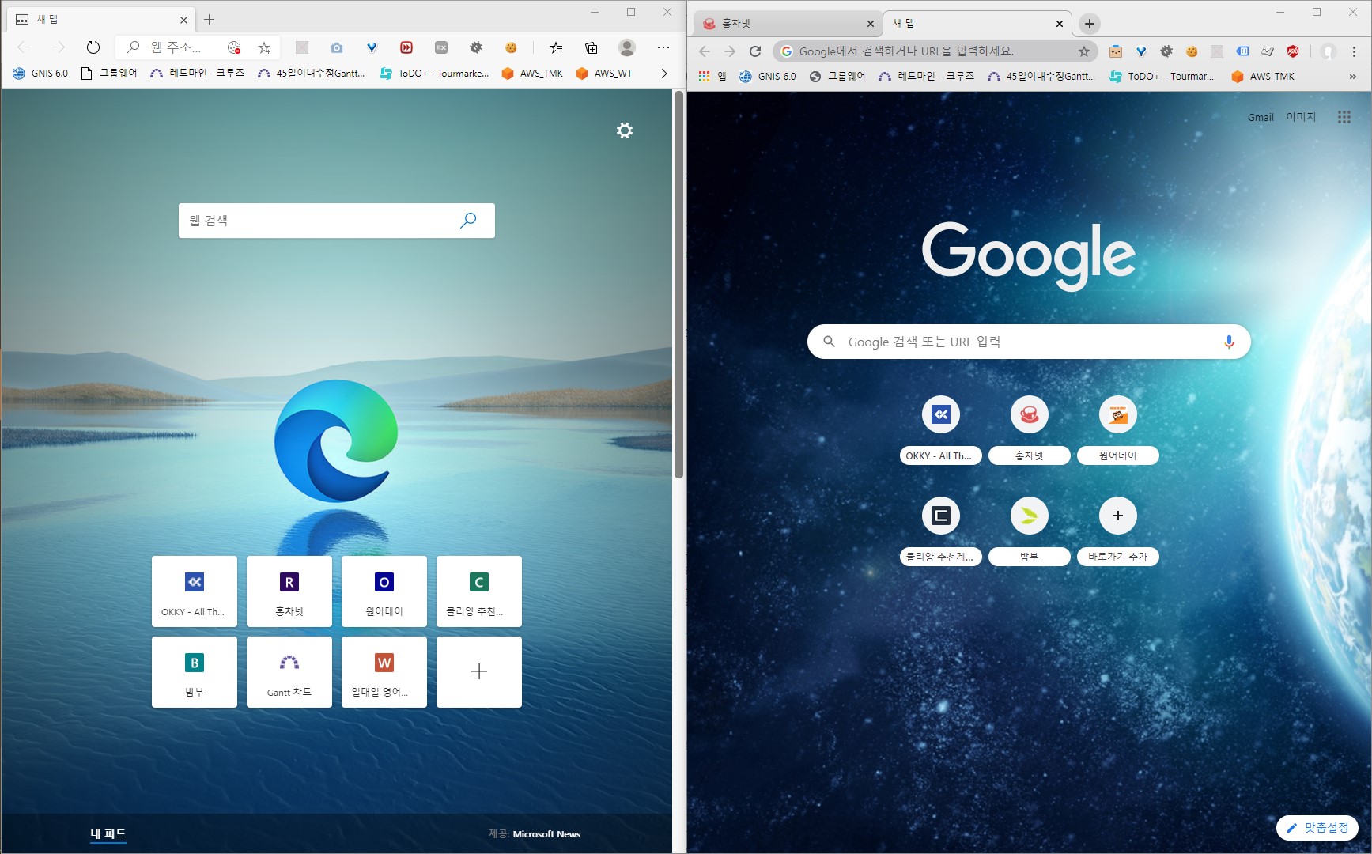Image resolution: width=1372 pixels, height=854 pixels.
Task: Add a shortcut via 바로가기 추가
Action: (x=1118, y=531)
